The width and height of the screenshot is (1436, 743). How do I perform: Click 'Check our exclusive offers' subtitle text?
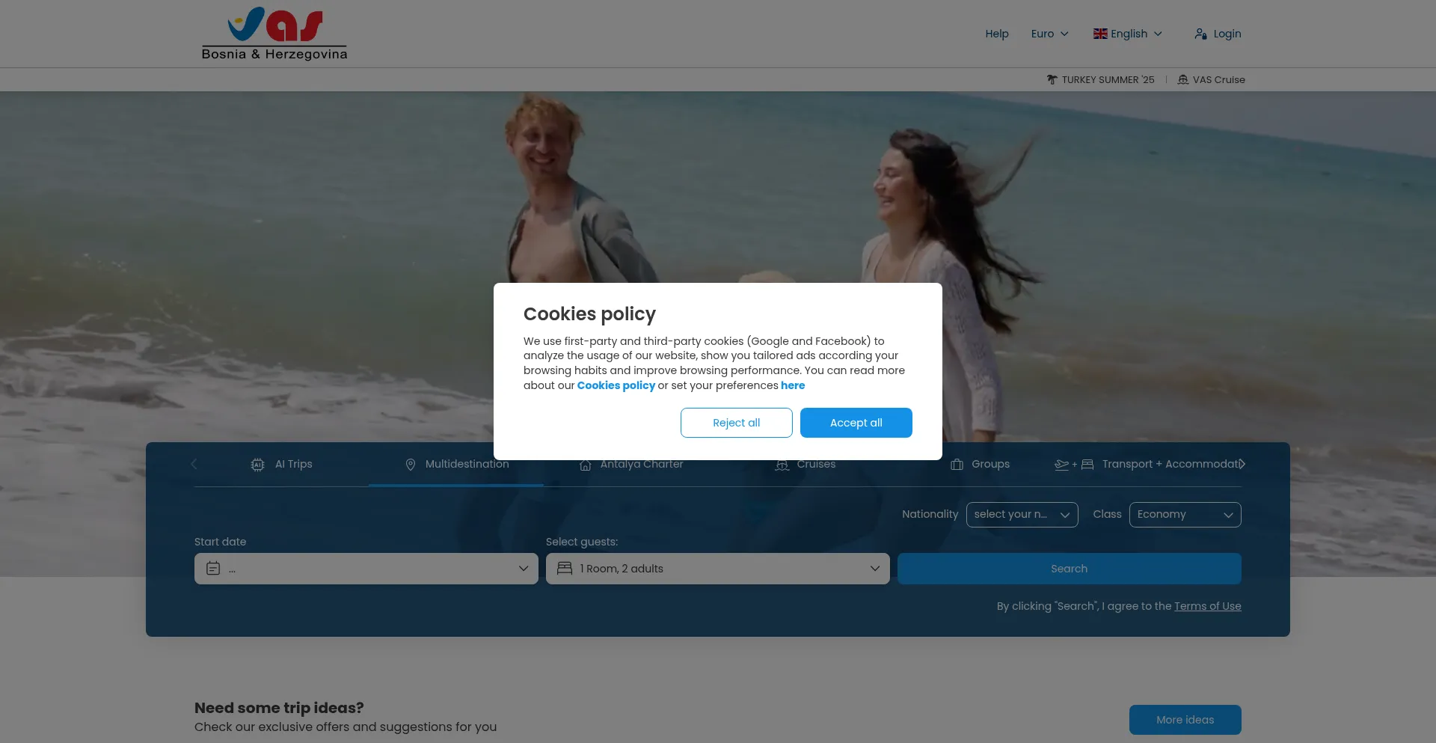[x=346, y=727]
